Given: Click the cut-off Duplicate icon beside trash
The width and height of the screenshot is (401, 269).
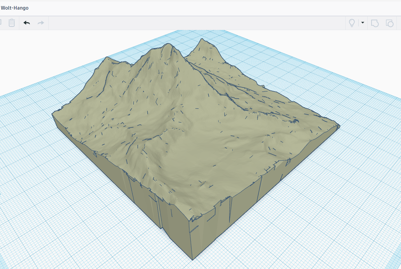Looking at the screenshot, I should point(1,23).
